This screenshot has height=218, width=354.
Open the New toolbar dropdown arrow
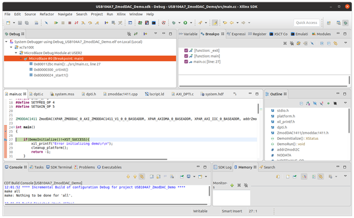coord(14,23)
